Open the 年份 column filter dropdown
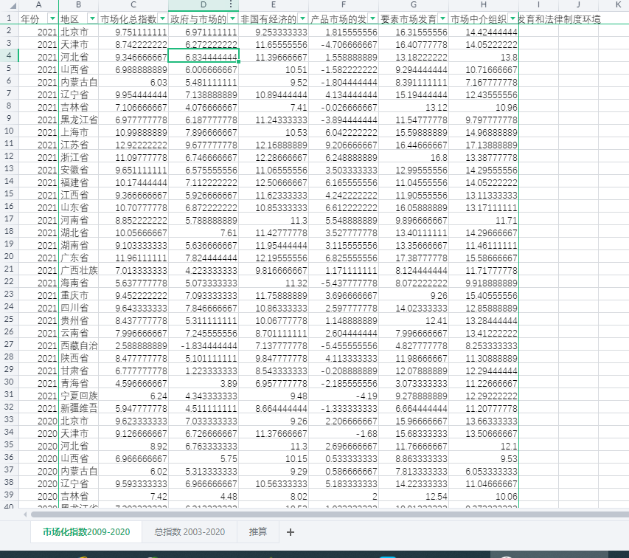629x558 pixels. 52,18
